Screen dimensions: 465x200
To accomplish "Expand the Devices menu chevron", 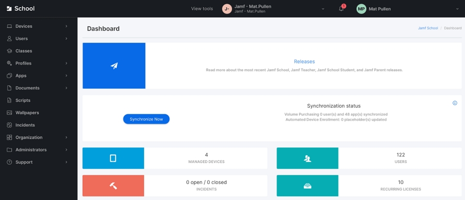I will pyautogui.click(x=67, y=26).
